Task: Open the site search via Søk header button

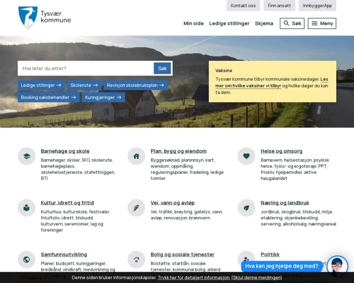Action: click(292, 24)
